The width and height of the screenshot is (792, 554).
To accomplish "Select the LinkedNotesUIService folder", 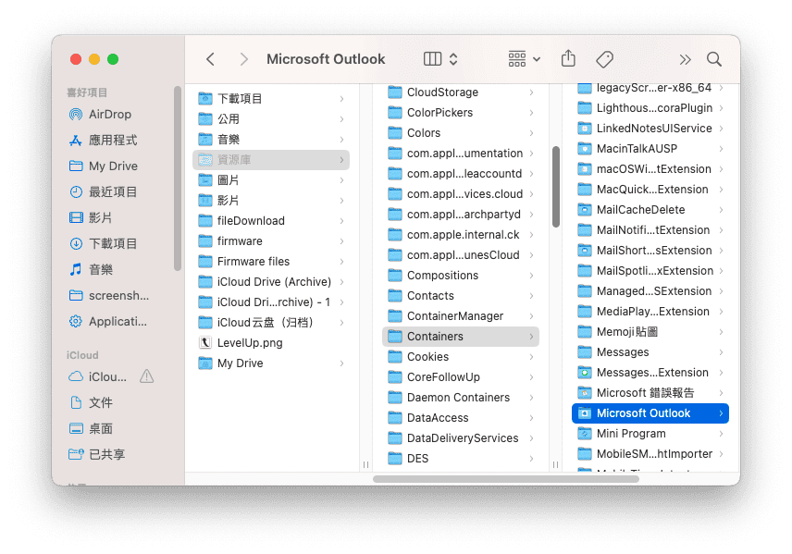I will (650, 129).
